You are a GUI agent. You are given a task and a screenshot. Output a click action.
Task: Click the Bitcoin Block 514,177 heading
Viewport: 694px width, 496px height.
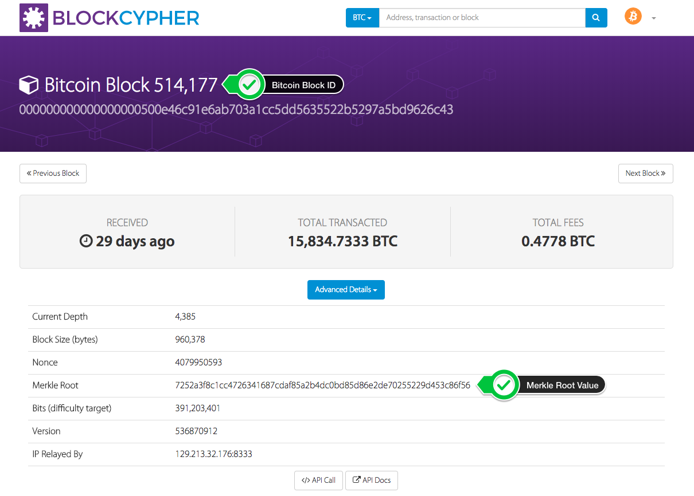click(x=131, y=85)
